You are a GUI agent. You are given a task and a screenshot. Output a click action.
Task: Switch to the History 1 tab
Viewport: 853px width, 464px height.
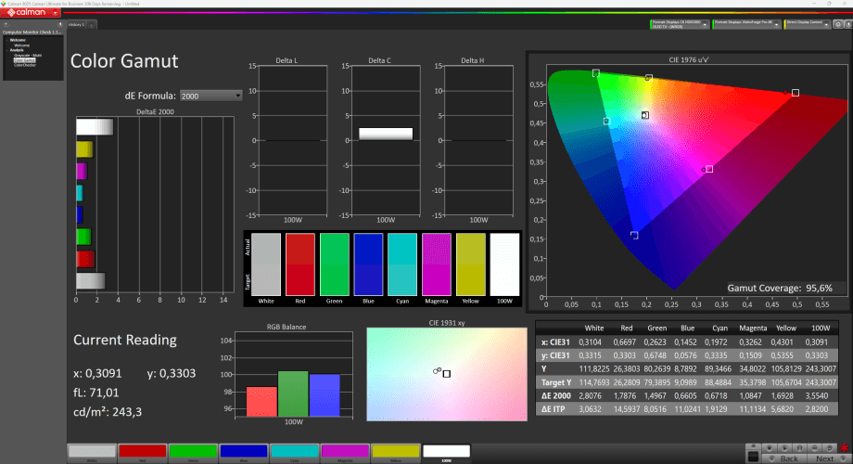[76, 24]
